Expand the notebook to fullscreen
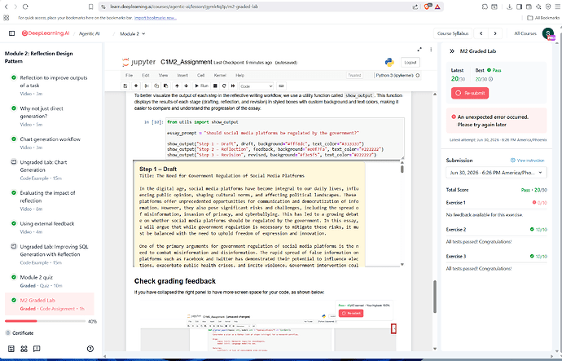Image resolution: width=562 pixels, height=361 pixels. point(419,50)
